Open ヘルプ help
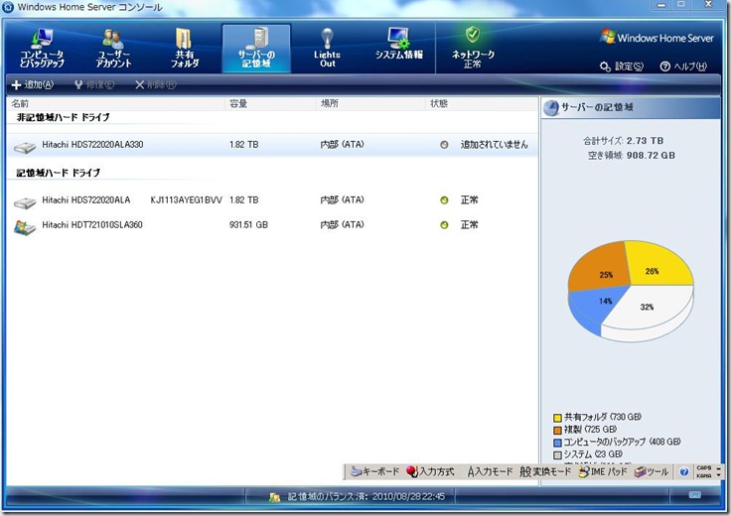Screen dimensions: 731x516 point(683,66)
